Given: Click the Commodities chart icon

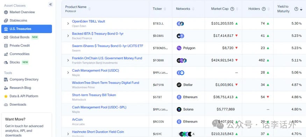Looking at the screenshot, I should [6, 54].
